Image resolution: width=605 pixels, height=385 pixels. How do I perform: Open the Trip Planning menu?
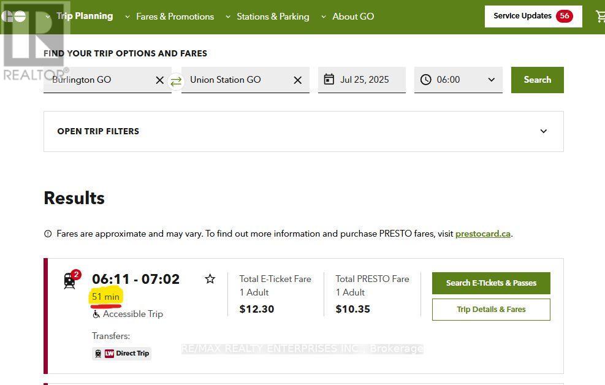[85, 16]
